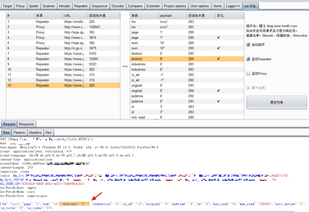This screenshot has height=212, width=309.
Task: Select num row with payload 10'
Action: tap(187, 43)
